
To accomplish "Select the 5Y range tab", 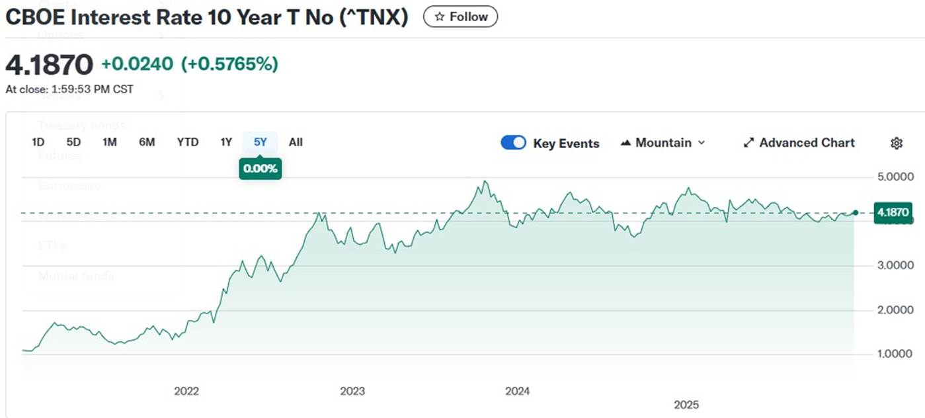I will (x=261, y=142).
